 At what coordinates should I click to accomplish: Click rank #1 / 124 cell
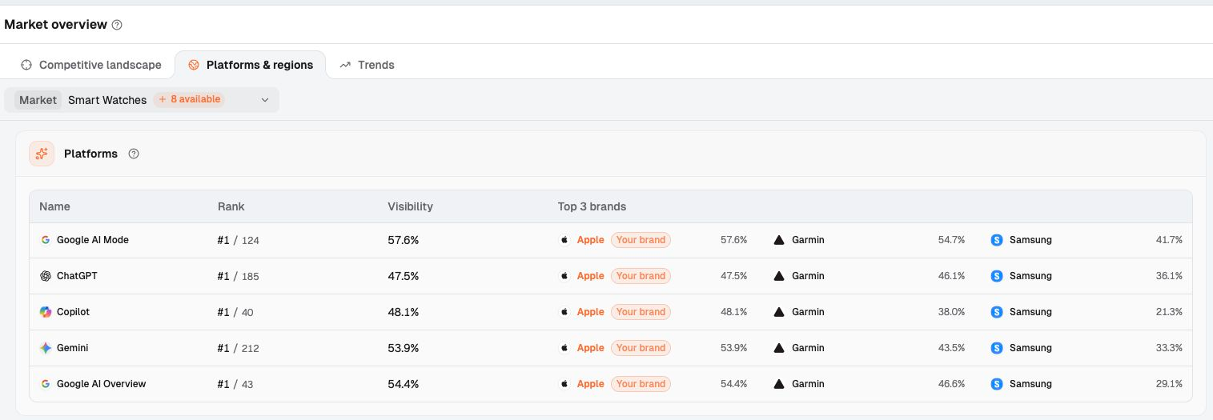239,240
